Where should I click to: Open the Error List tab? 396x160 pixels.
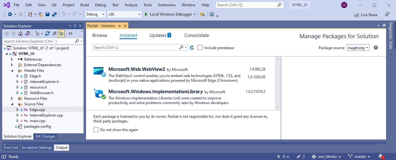[11, 148]
